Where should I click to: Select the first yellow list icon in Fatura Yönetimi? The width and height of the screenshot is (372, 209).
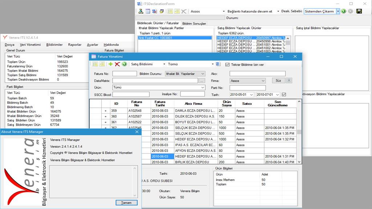[x=95, y=63]
